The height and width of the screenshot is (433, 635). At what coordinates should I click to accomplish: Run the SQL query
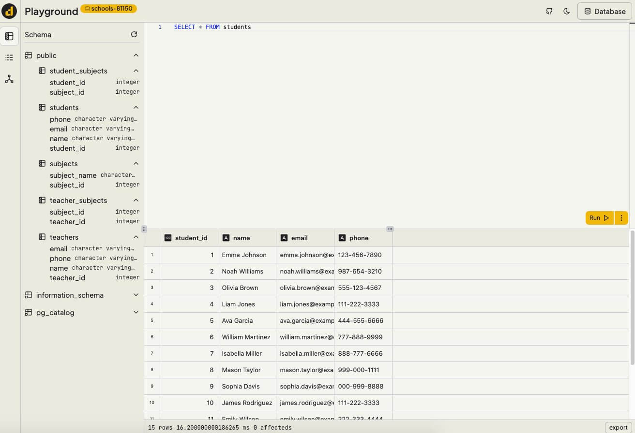pos(599,218)
